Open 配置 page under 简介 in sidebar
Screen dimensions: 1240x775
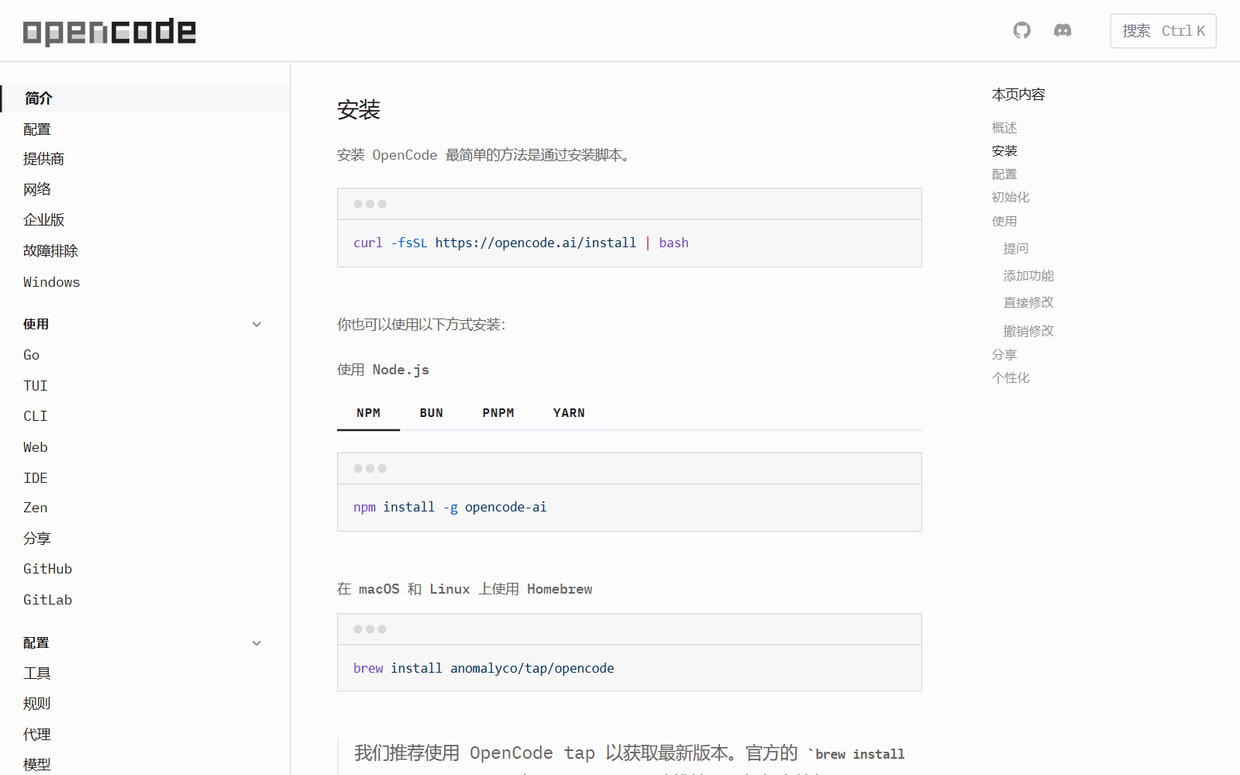[x=37, y=129]
